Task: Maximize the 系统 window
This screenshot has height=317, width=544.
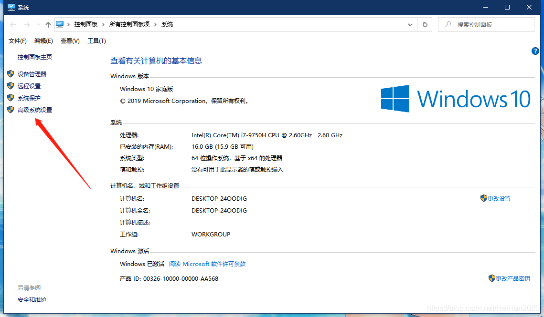Action: (x=507, y=7)
